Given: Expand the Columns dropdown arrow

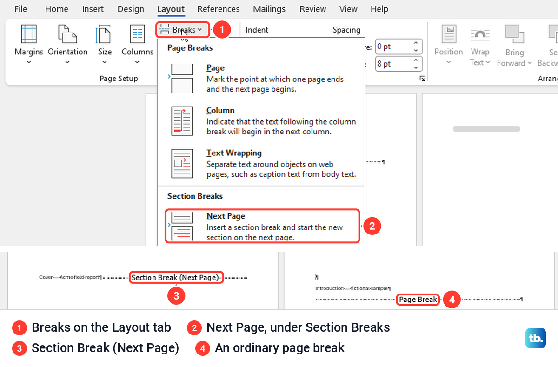Looking at the screenshot, I should [137, 62].
